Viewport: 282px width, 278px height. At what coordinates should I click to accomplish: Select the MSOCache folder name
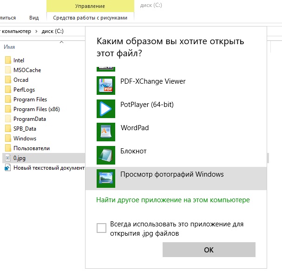point(27,70)
